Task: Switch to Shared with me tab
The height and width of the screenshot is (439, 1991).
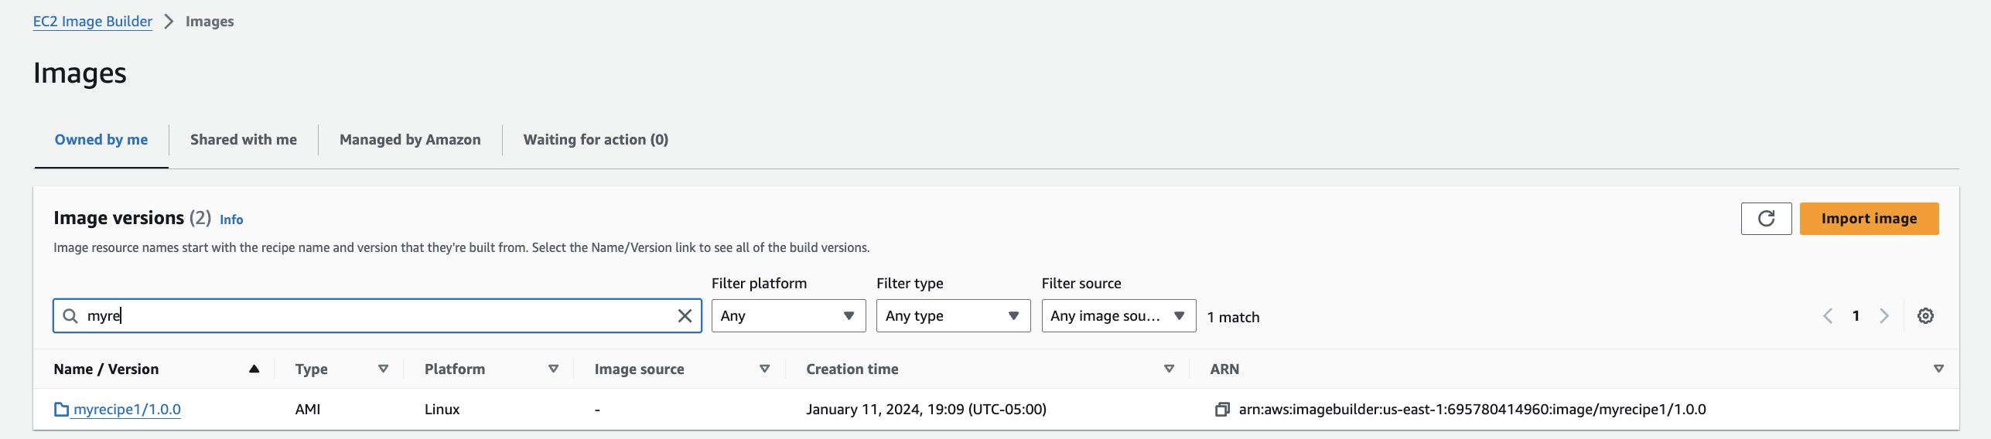Action: pos(244,140)
